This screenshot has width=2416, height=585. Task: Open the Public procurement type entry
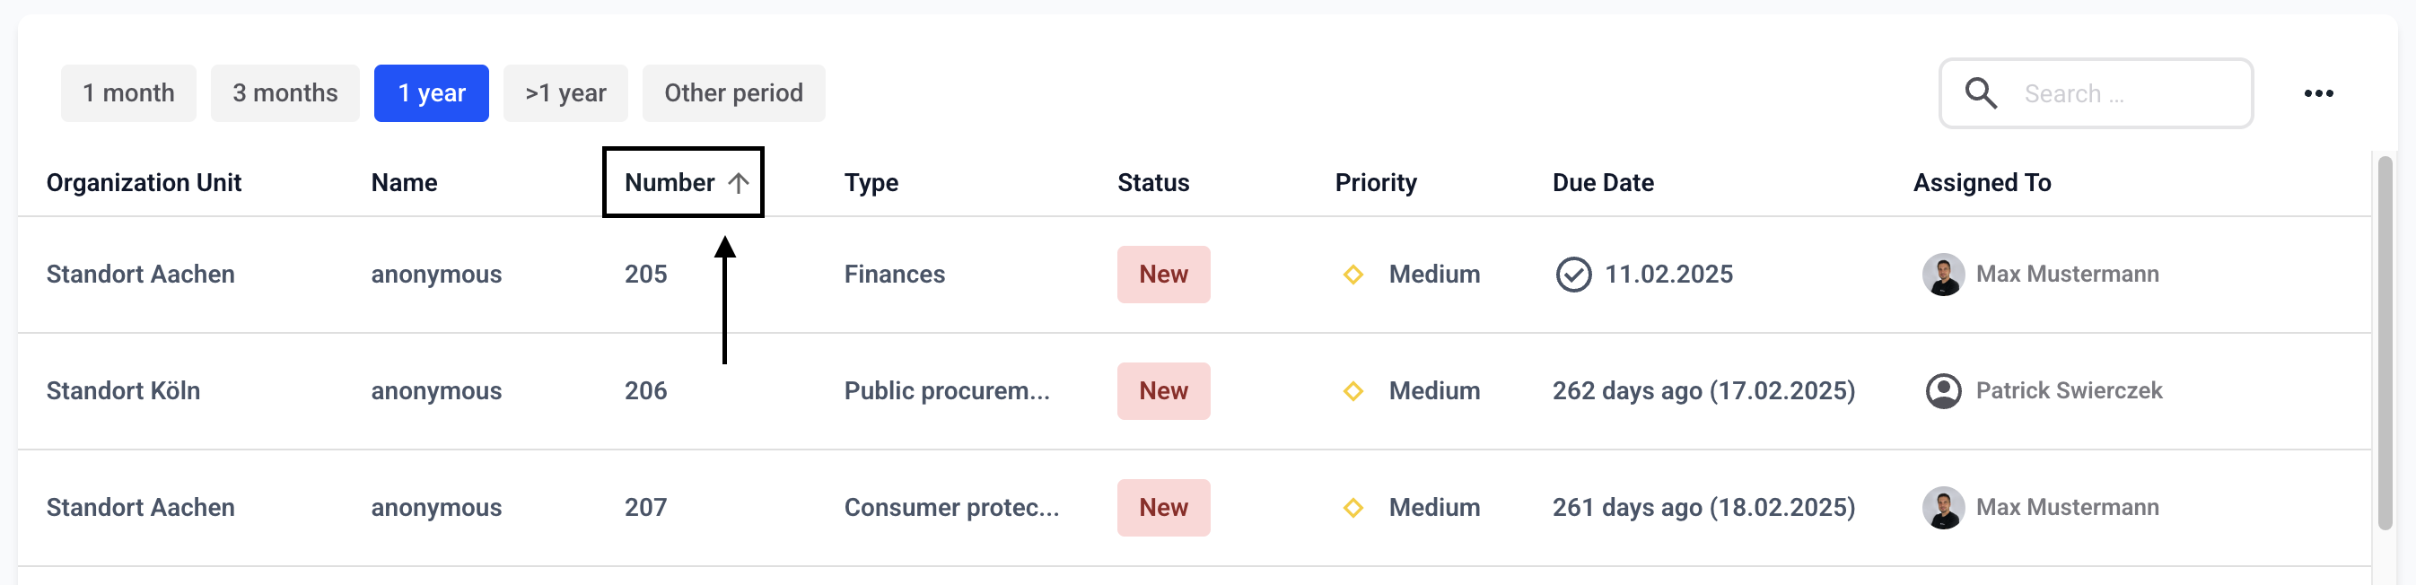[946, 391]
